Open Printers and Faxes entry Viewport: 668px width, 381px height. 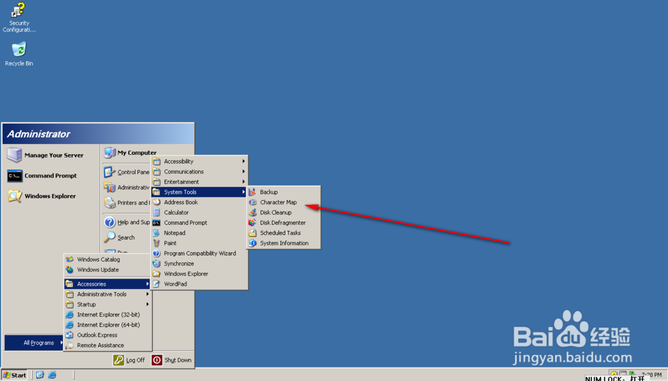coord(127,203)
